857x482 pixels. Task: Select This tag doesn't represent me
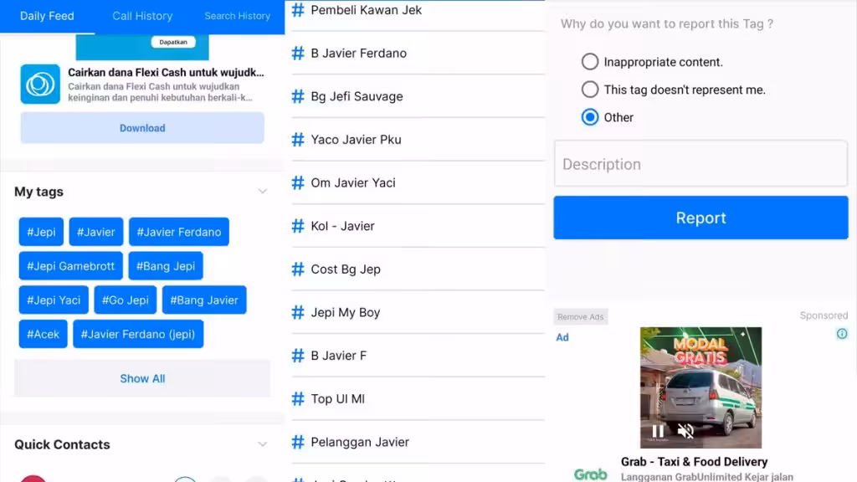click(590, 90)
